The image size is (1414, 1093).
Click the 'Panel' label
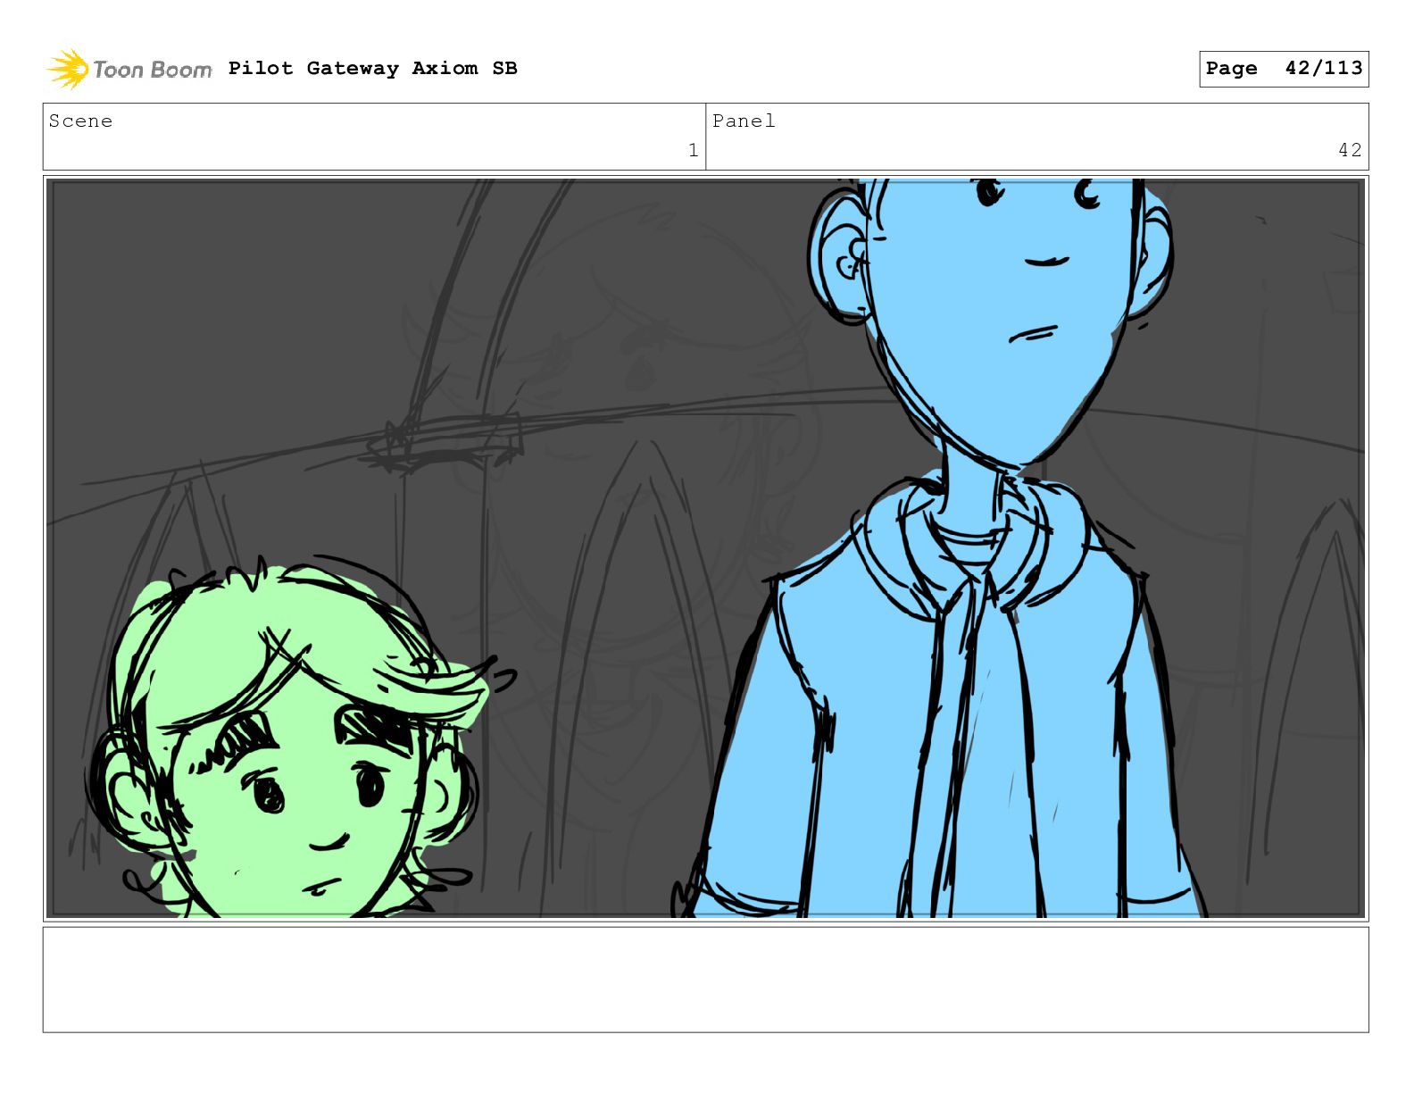point(744,121)
